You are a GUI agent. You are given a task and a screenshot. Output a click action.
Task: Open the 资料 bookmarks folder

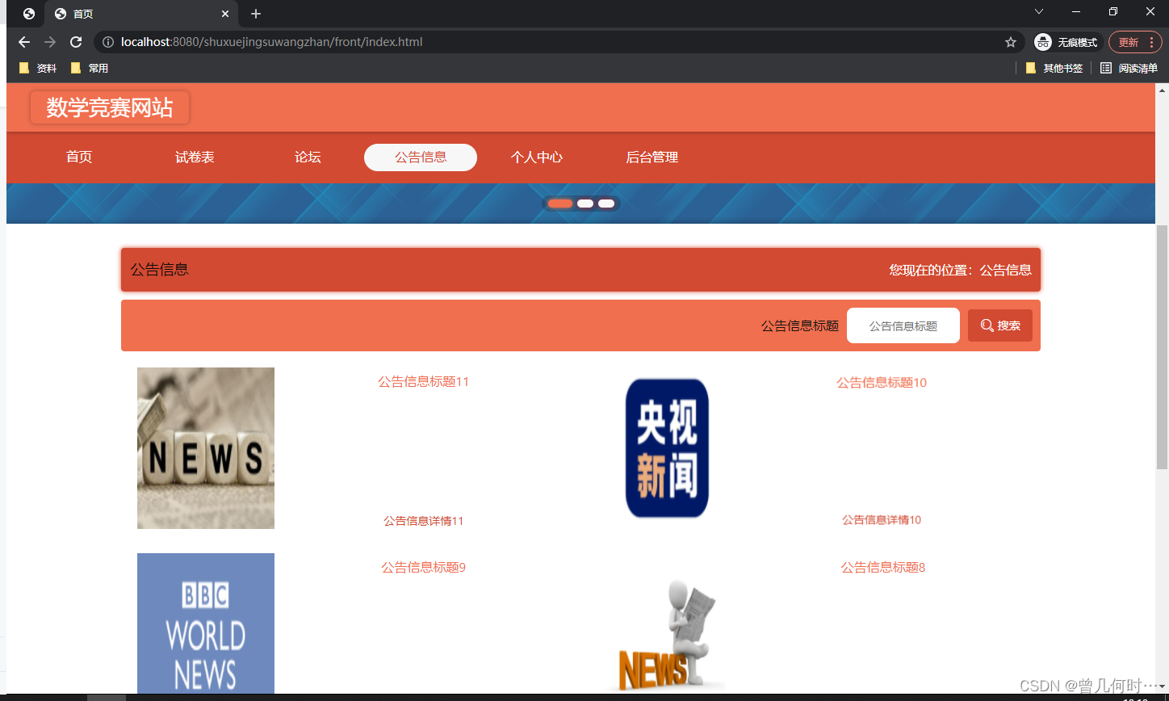click(38, 69)
